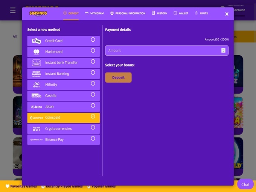Click the Jeton logo icon
Screen dimensions: 256x192
point(37,107)
